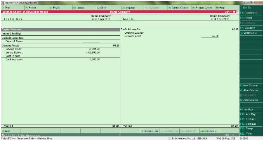Select the Duties & Taxes row

click(61, 41)
